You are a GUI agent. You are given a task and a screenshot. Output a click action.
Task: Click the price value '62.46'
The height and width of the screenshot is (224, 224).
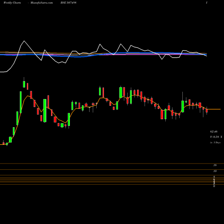click(x=214, y=132)
